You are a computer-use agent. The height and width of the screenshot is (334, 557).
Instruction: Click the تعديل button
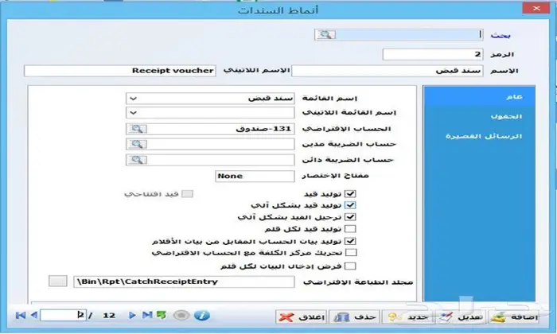[x=461, y=317]
